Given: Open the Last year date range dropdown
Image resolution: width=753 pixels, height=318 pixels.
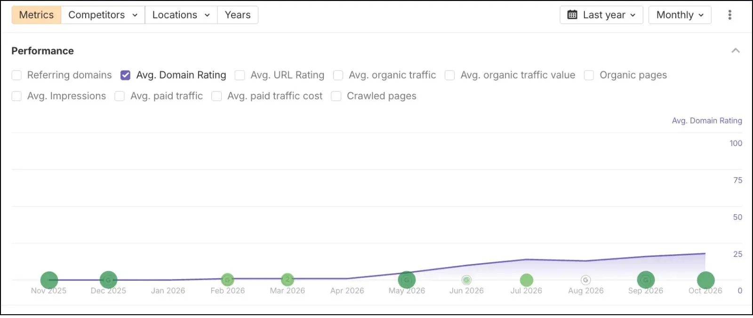Looking at the screenshot, I should click(601, 15).
